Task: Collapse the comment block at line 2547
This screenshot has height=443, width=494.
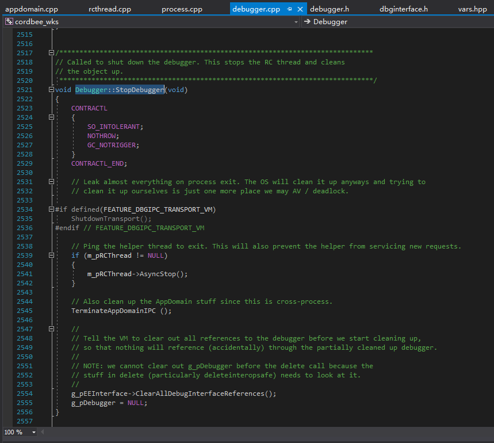Action: click(x=52, y=329)
